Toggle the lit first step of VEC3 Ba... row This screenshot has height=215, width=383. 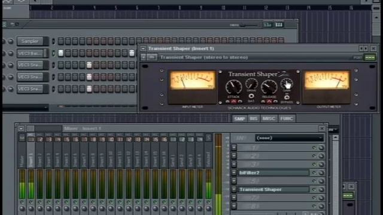click(60, 53)
